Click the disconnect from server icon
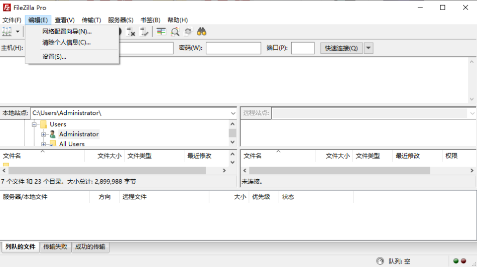Screen dimensions: 477x267 point(131,32)
